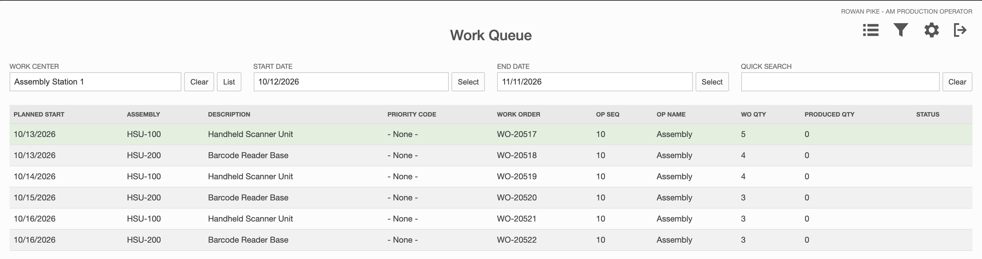Click the Produced Qty column header
This screenshot has height=259, width=982.
point(830,114)
